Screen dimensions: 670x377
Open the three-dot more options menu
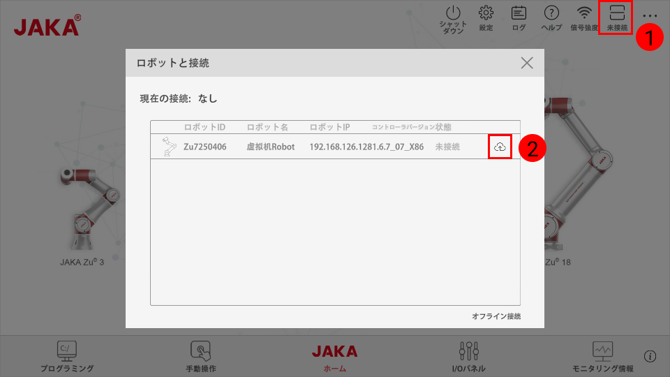point(650,16)
